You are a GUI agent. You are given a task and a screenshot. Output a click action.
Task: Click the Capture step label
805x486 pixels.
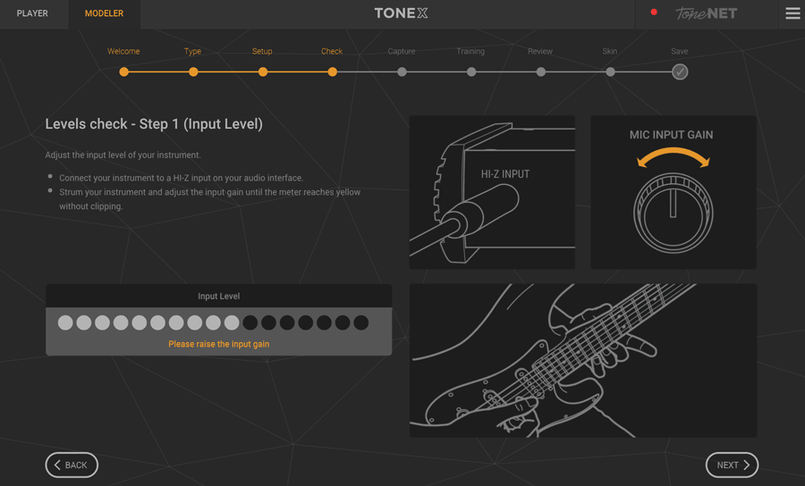pyautogui.click(x=402, y=51)
